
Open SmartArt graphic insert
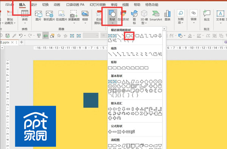point(156,16)
